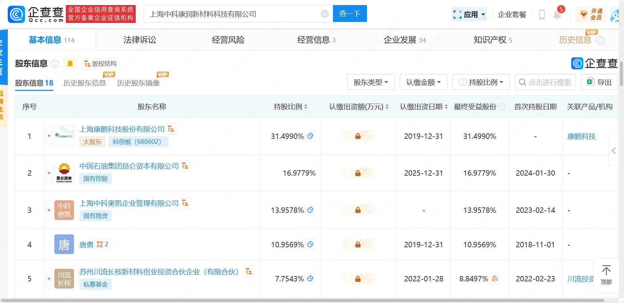Click equity chart icon beside 上海康鹏科技
This screenshot has height=303, width=624.
pos(171,129)
